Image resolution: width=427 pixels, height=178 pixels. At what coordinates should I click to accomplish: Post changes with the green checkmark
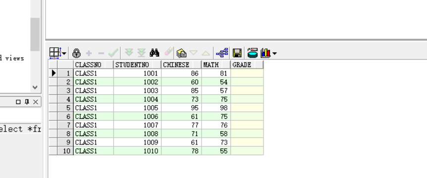point(113,53)
